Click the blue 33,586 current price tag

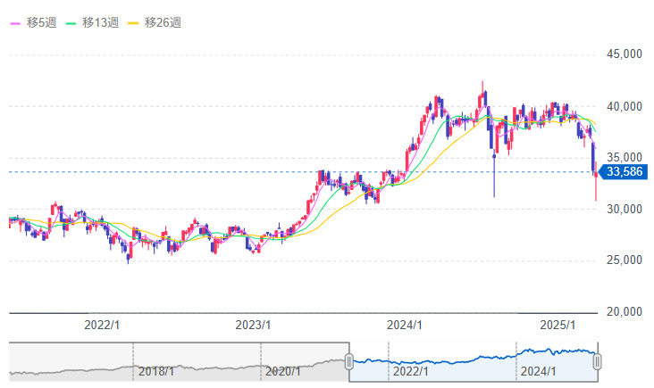625,172
